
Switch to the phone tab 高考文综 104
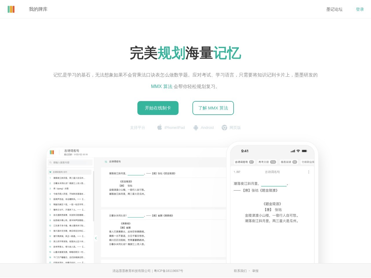tap(267, 162)
